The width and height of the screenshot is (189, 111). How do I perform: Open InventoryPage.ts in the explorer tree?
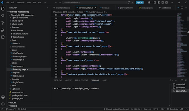point(20,56)
